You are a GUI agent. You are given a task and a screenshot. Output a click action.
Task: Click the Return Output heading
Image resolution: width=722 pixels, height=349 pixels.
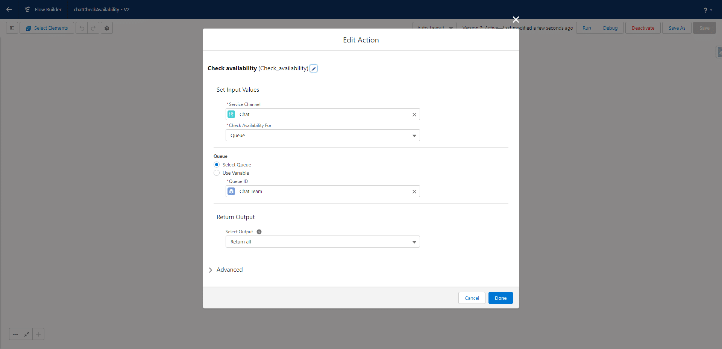(x=236, y=217)
